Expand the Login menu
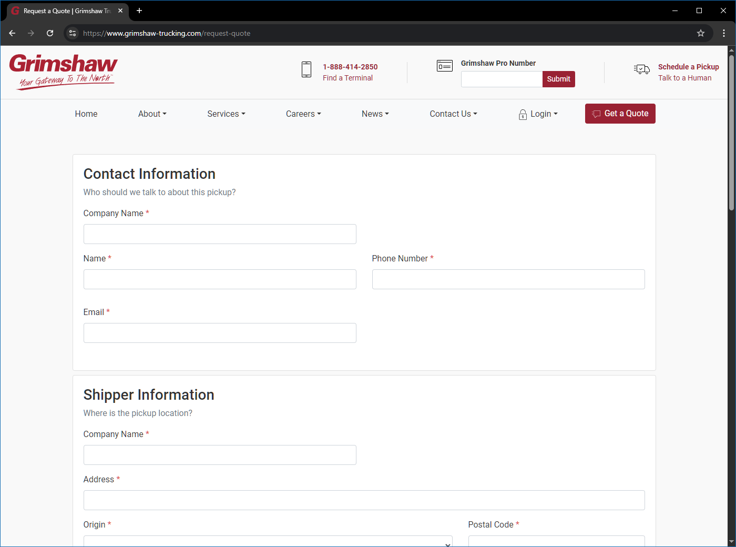 click(x=538, y=114)
